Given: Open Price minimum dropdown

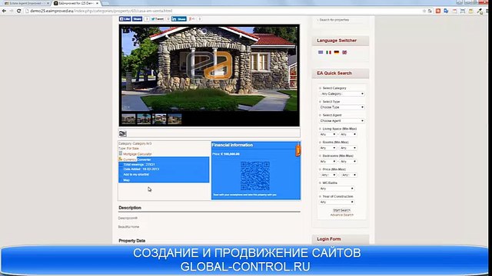Looking at the screenshot, I should [328, 175].
